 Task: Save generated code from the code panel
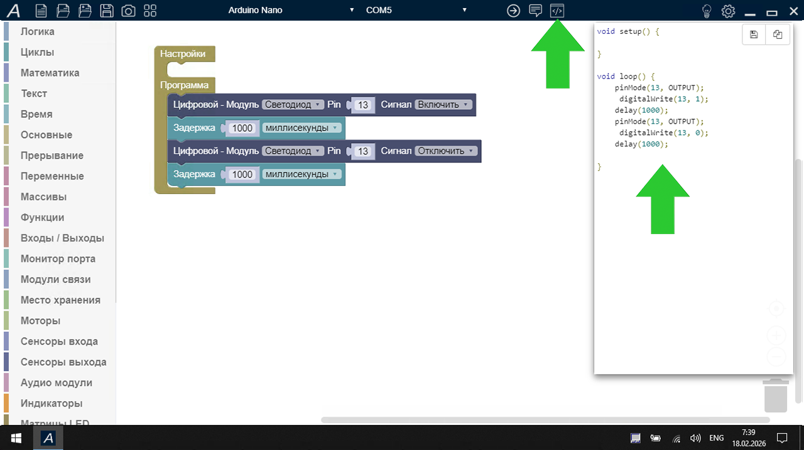754,35
